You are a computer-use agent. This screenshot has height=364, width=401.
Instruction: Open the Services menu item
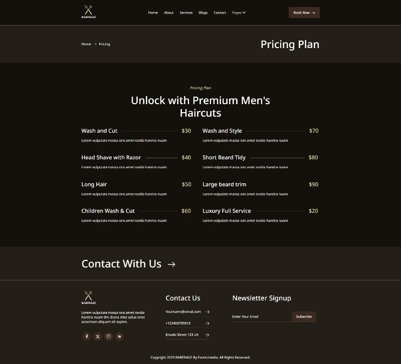point(186,13)
